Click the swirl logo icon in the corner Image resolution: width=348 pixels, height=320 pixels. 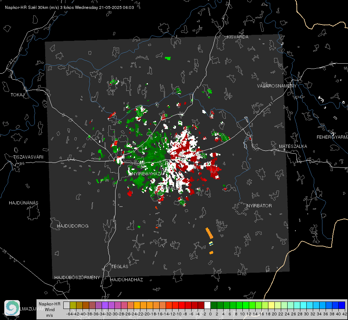12,308
